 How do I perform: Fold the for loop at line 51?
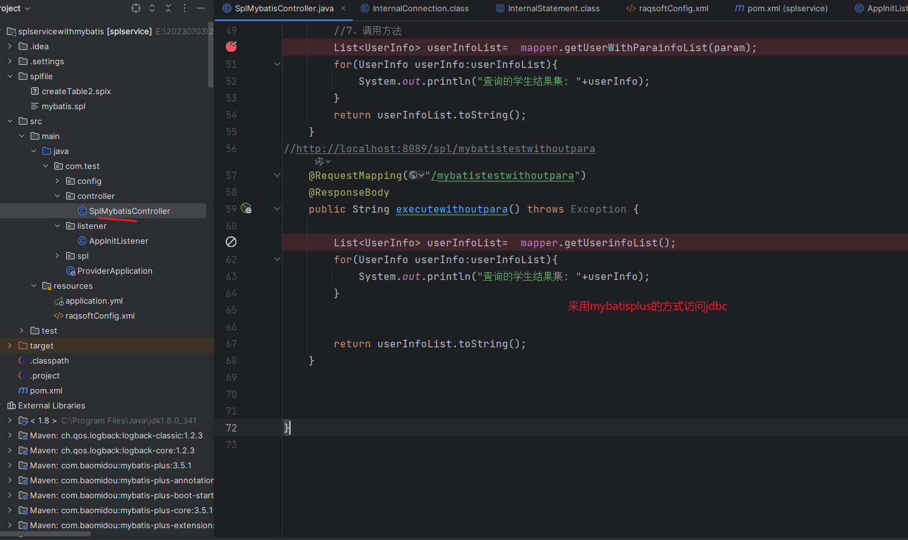tap(278, 64)
